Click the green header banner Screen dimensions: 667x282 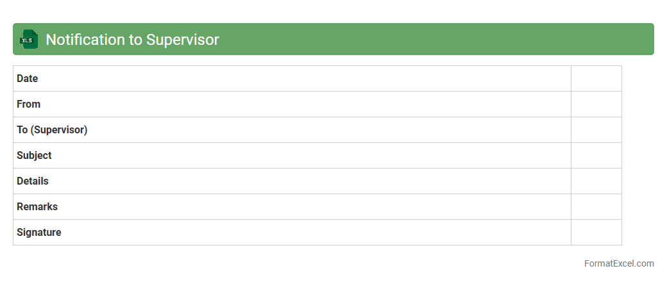coord(436,40)
